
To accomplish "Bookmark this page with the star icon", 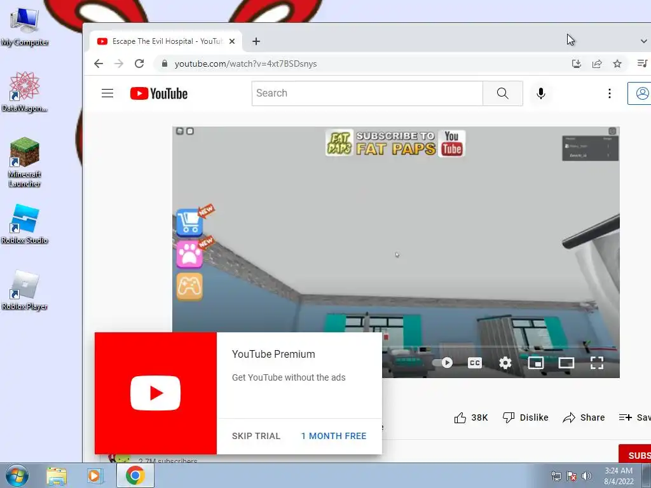I will [x=617, y=64].
